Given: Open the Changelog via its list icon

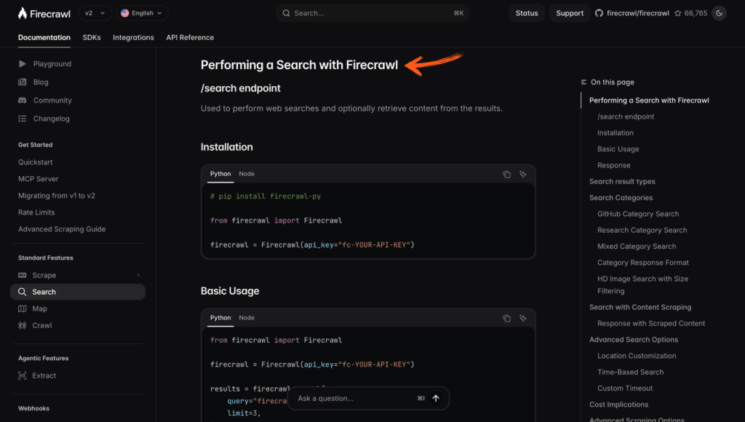Looking at the screenshot, I should click(22, 118).
